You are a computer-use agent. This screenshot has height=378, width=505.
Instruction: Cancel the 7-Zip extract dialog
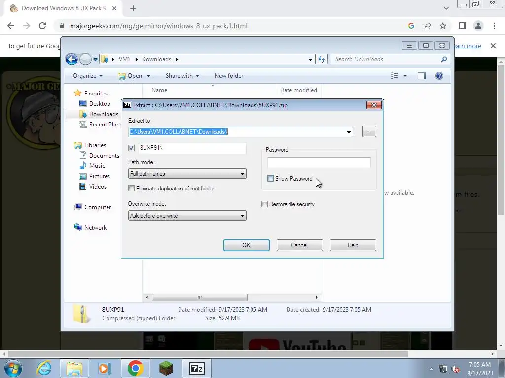pos(299,245)
